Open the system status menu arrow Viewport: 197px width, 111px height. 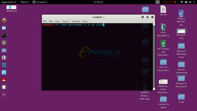[194, 2]
